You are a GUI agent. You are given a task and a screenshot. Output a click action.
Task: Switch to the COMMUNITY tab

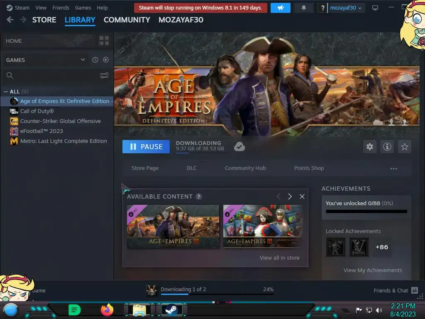[x=127, y=20]
